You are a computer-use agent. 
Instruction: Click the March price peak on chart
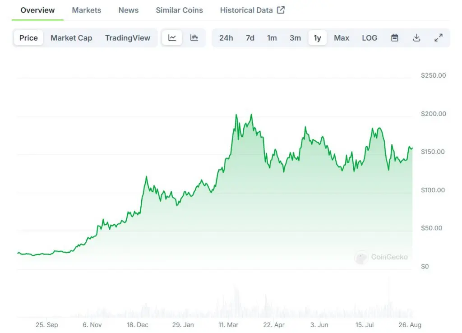[236, 115]
